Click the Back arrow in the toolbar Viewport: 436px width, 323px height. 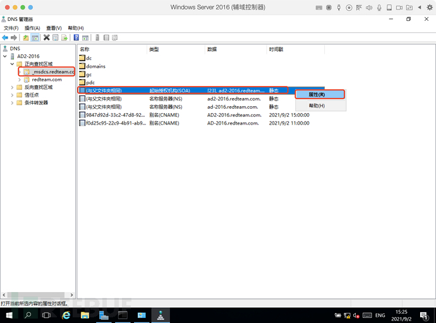click(5, 37)
